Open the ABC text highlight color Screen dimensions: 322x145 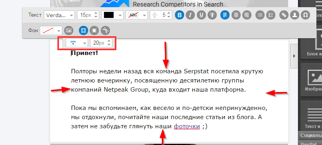133,15
